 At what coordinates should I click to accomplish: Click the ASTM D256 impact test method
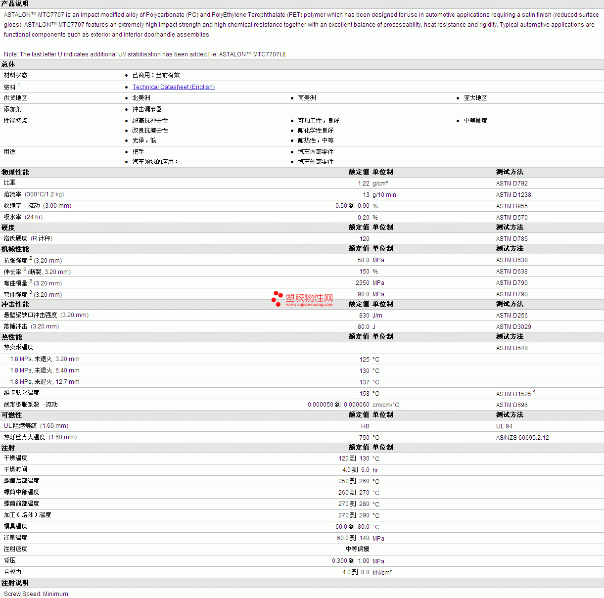coord(511,316)
